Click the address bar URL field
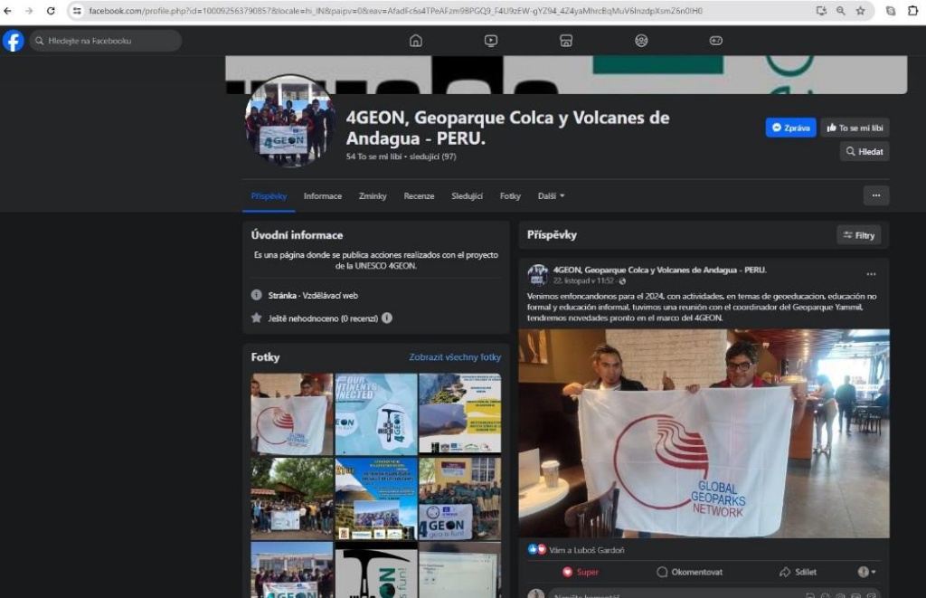Screen dimensions: 926x598 [396, 11]
